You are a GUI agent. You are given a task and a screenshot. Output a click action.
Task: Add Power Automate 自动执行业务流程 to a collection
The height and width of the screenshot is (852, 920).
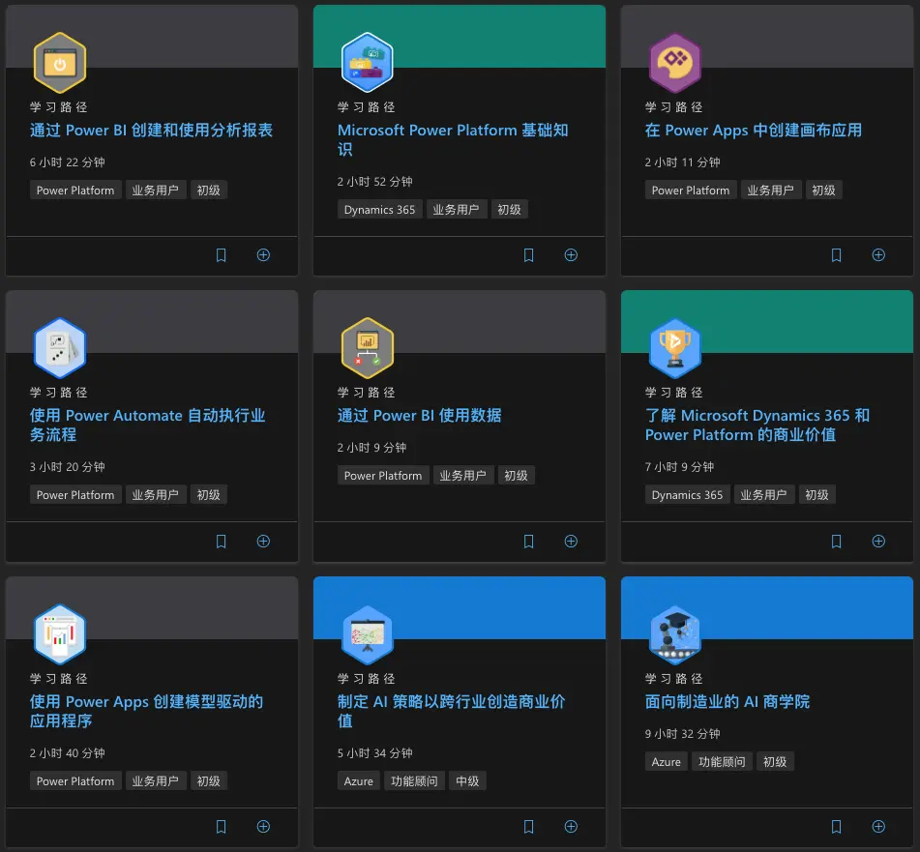[x=263, y=542]
